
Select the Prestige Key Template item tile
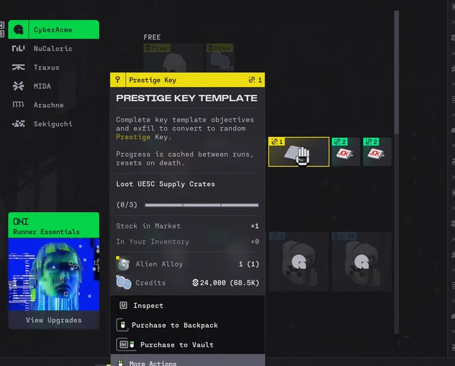(x=298, y=152)
